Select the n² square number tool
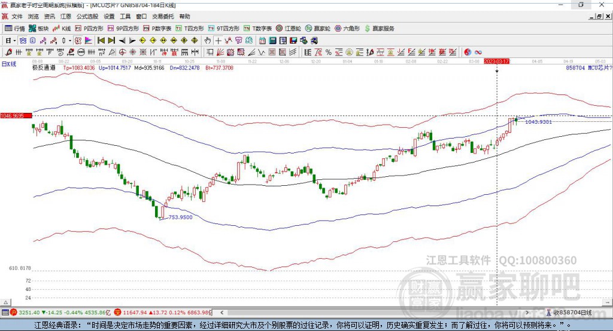613x331 pixels. [102, 53]
